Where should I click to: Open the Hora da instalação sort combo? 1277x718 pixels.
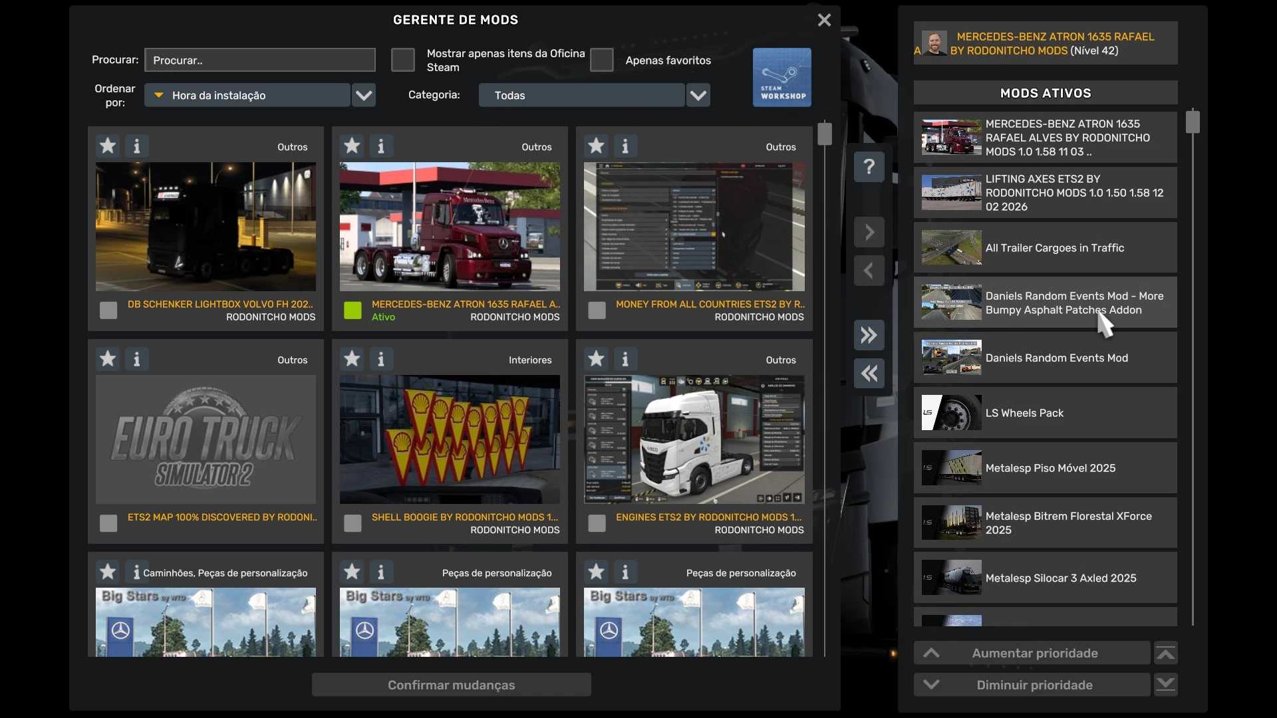click(247, 95)
